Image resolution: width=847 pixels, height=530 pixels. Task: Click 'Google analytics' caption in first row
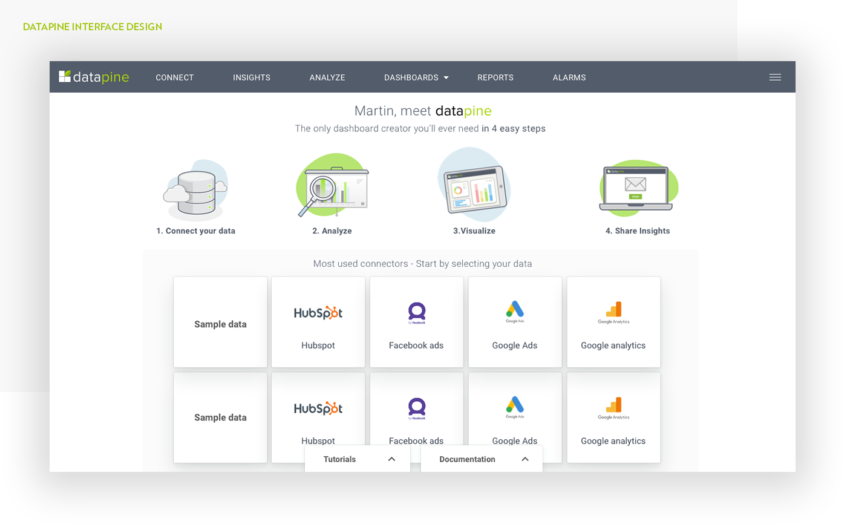(x=613, y=345)
